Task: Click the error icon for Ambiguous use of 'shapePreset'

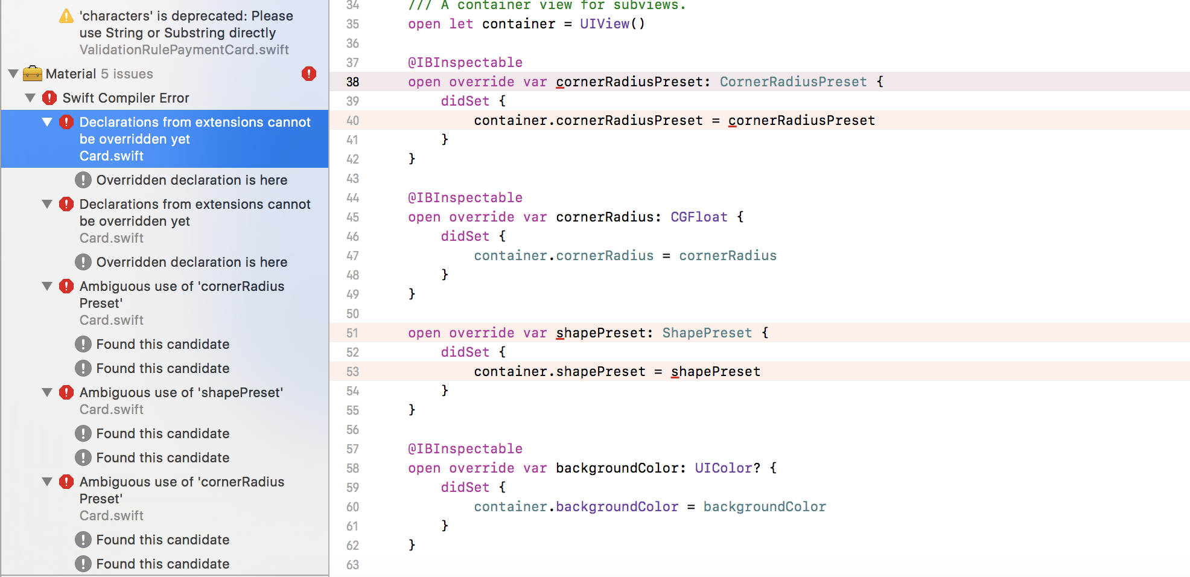Action: [x=66, y=392]
